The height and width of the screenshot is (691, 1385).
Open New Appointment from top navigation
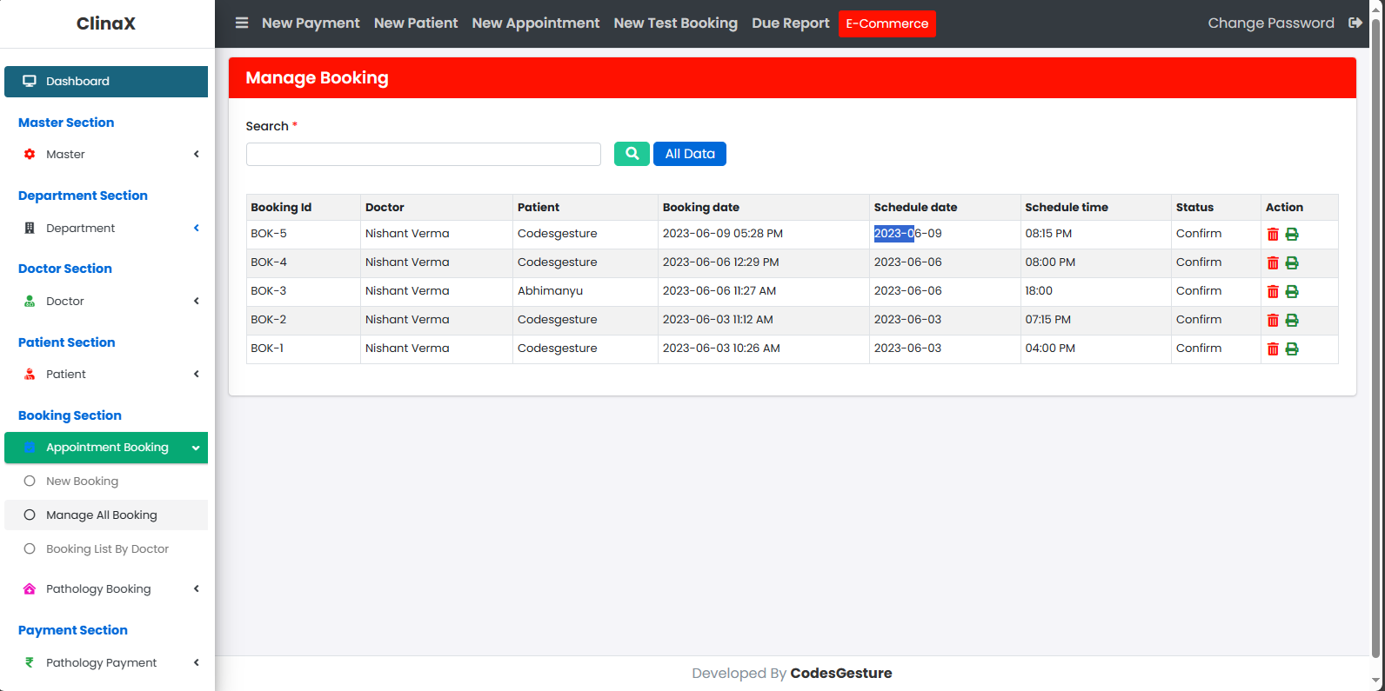(x=536, y=23)
